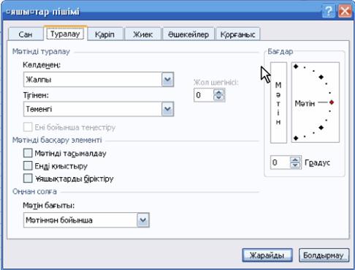Click the Жол шегінісі indent input field
The image size is (355, 270).
click(203, 95)
